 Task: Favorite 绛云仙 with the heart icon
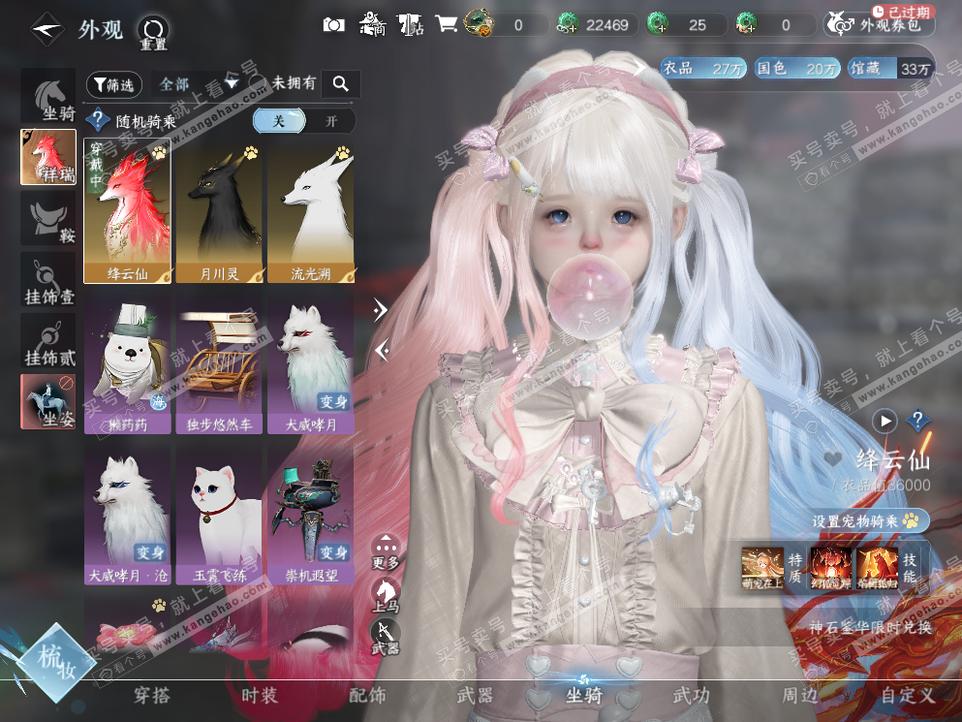coord(832,458)
